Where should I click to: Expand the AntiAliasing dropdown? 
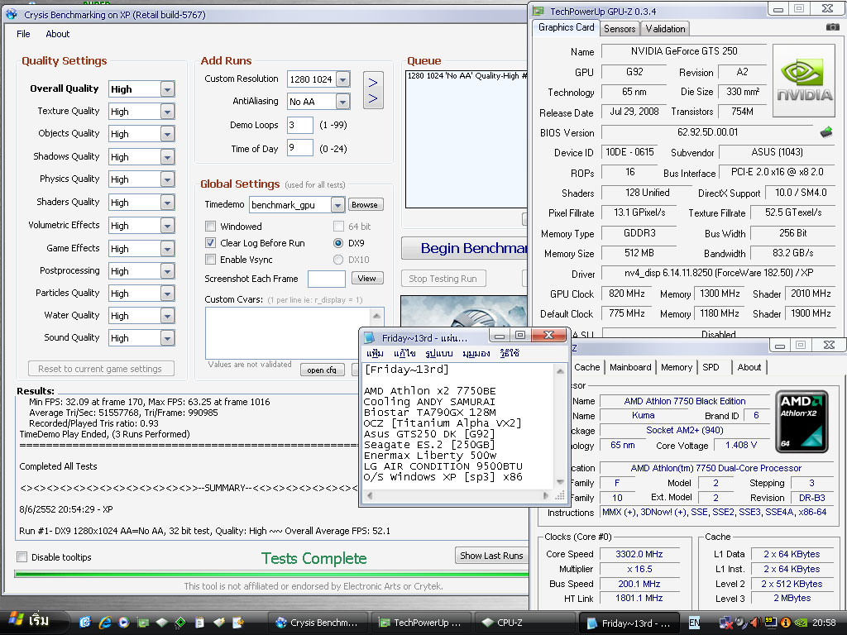pyautogui.click(x=342, y=102)
